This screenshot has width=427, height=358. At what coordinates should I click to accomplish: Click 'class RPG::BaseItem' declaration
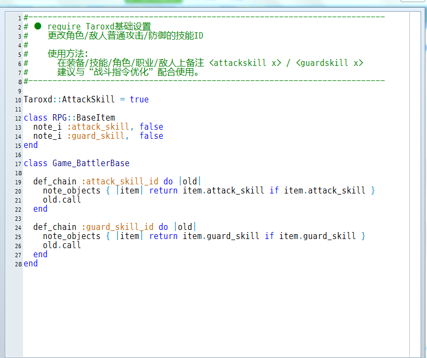[x=69, y=118]
